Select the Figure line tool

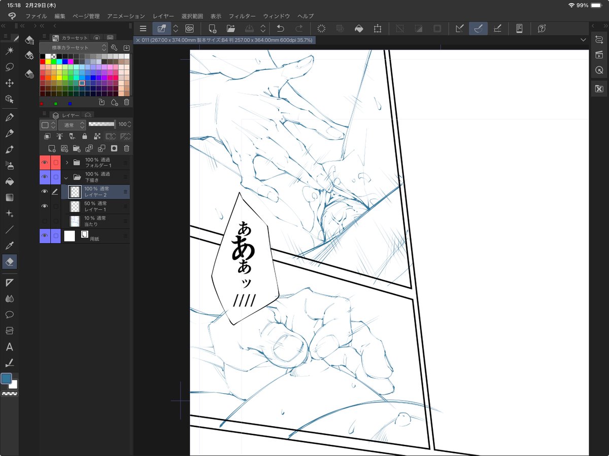tap(9, 230)
